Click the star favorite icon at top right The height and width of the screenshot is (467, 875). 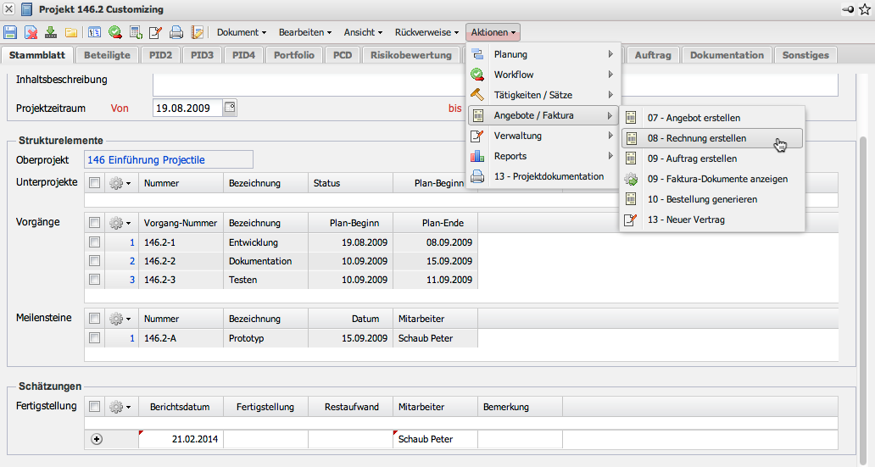863,9
